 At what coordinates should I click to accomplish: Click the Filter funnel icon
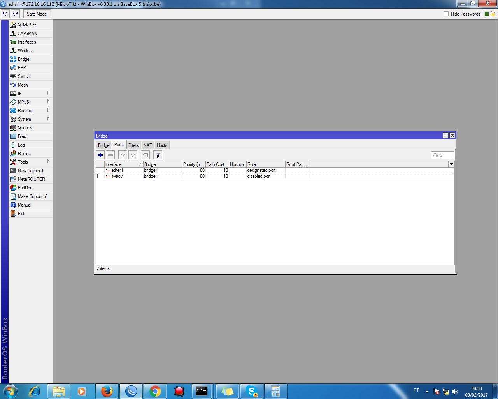point(158,155)
